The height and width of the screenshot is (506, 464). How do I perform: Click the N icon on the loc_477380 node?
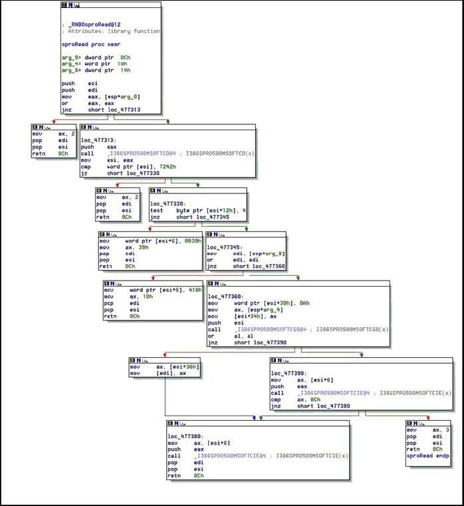177,423
